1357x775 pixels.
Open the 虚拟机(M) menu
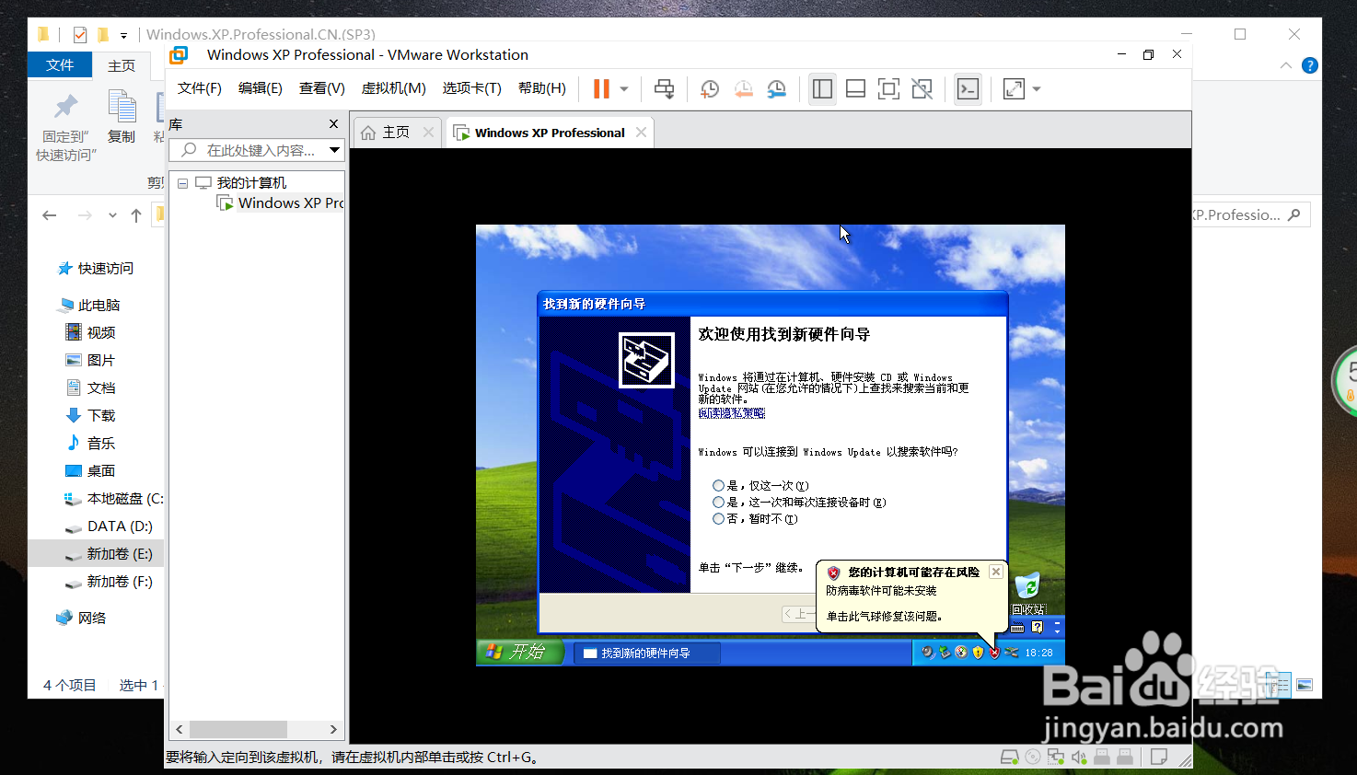coord(393,88)
